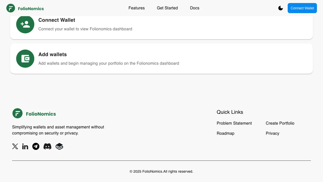View the Roadmap from Quick Links
Screen dimensions: 323x182
click(225, 133)
